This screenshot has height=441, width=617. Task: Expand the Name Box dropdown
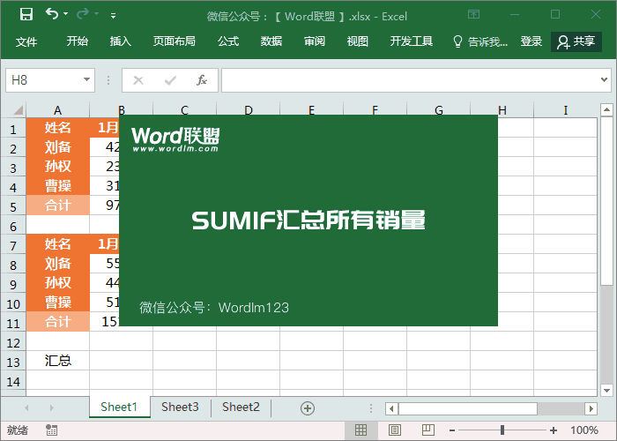click(x=86, y=80)
